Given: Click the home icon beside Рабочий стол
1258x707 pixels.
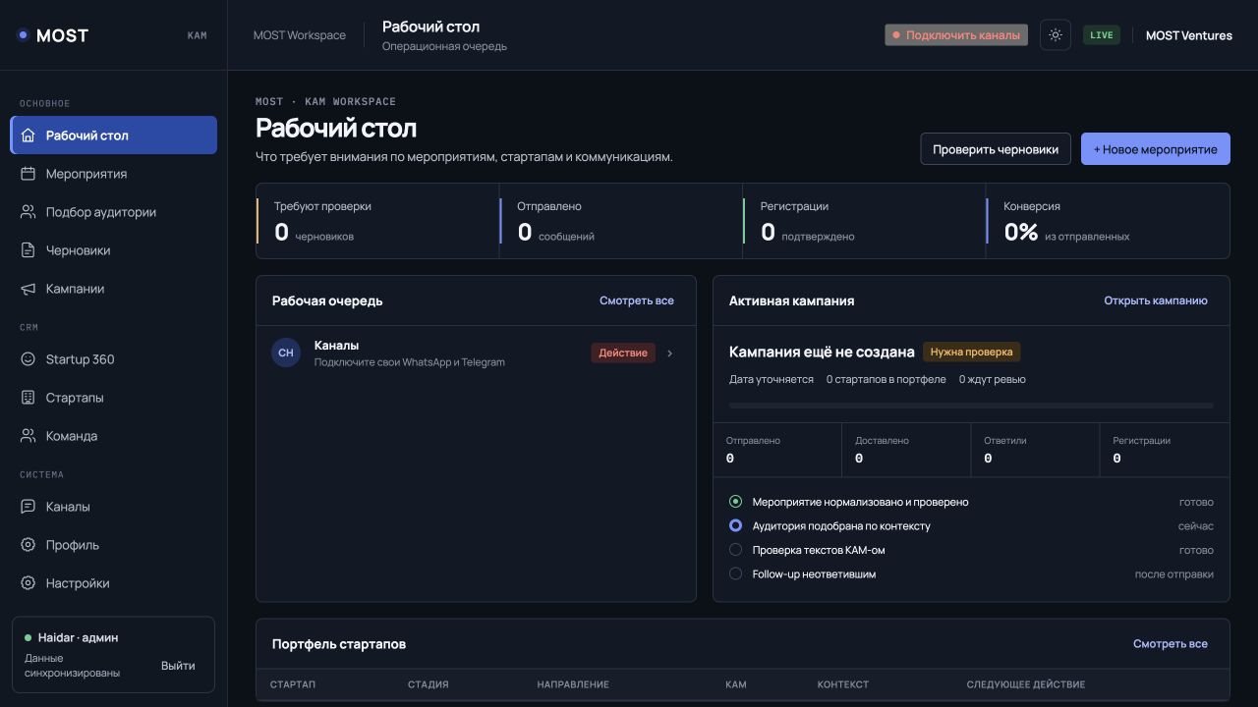Looking at the screenshot, I should (x=28, y=136).
